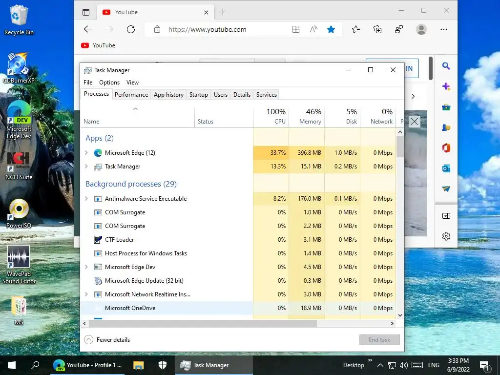Select the Microsoft OneDrive process row
Image resolution: width=500 pixels, height=375 pixels.
(x=238, y=308)
